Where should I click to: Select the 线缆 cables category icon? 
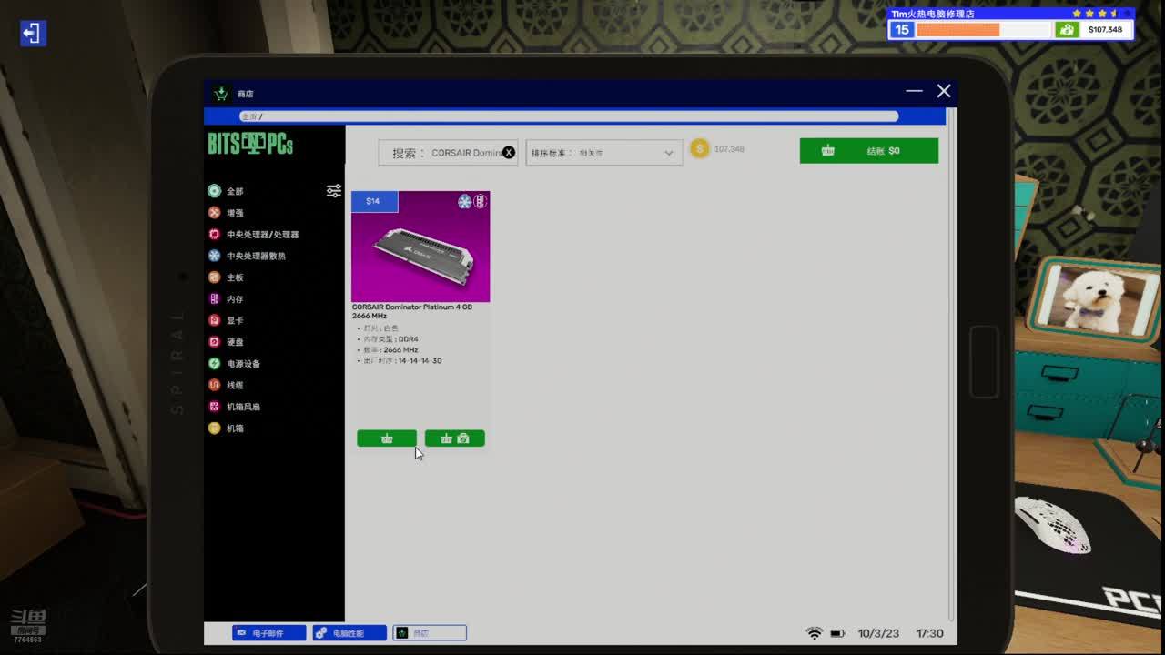click(x=214, y=385)
